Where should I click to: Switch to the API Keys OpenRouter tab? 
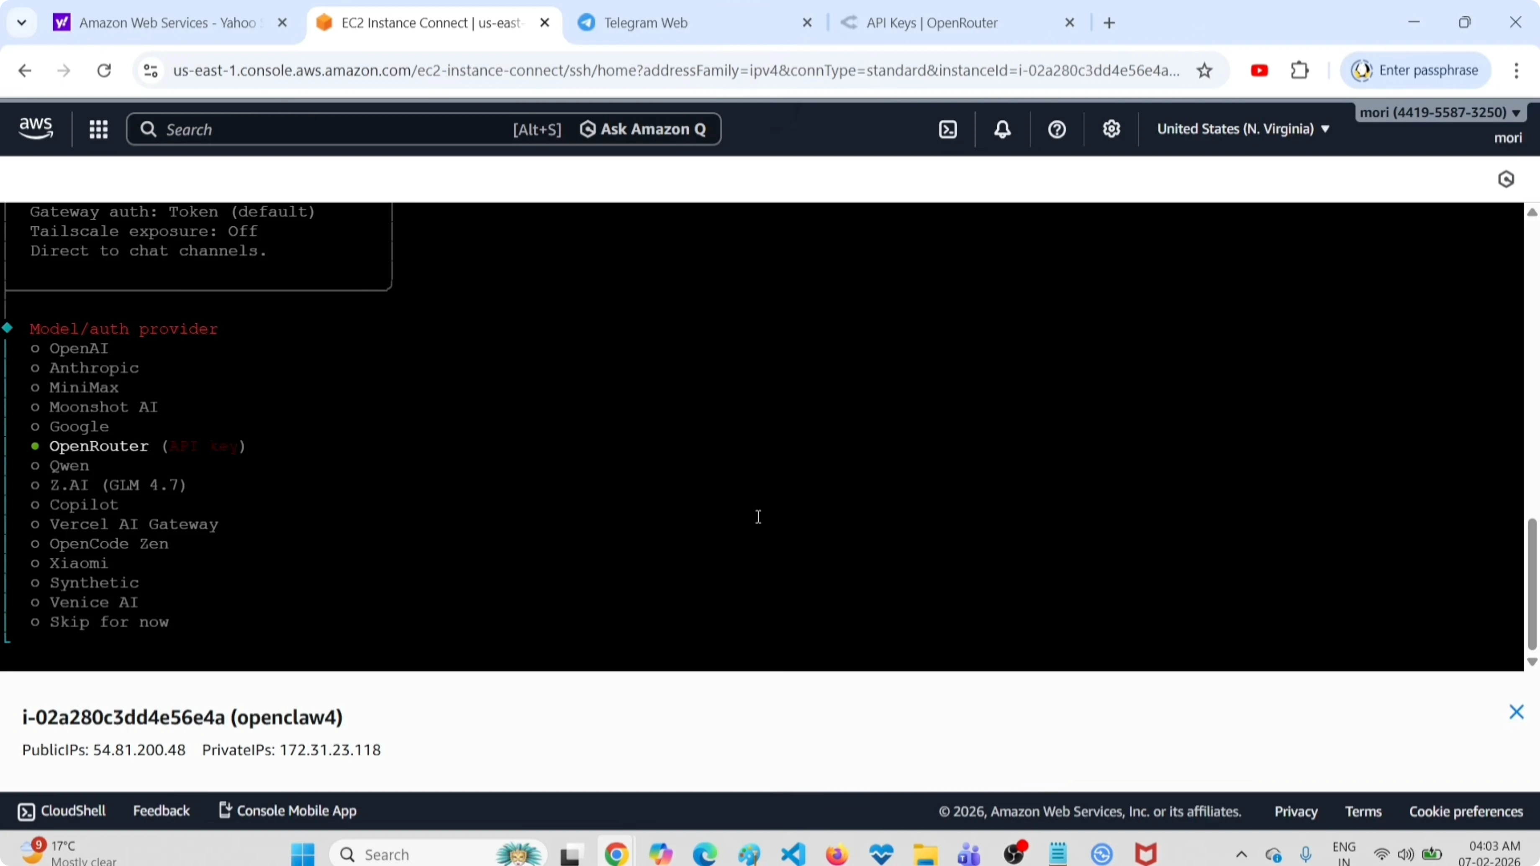coord(932,23)
